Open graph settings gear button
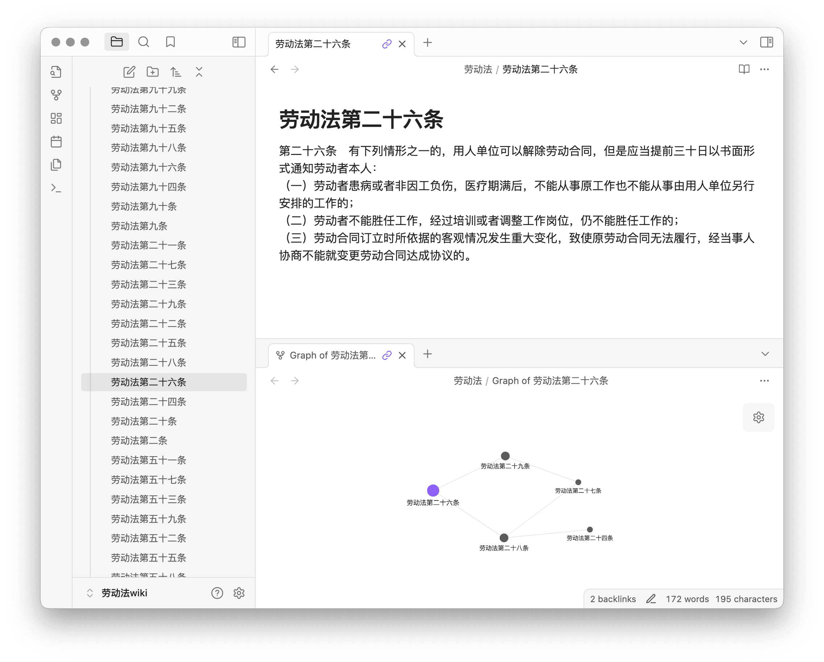The height and width of the screenshot is (662, 824). click(758, 417)
